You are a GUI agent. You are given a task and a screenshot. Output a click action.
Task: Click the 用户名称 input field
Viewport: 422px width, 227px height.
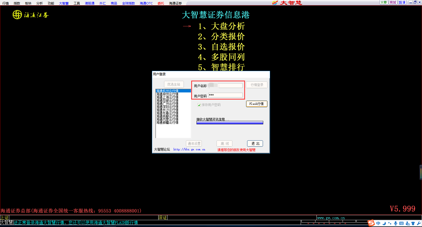(x=226, y=86)
